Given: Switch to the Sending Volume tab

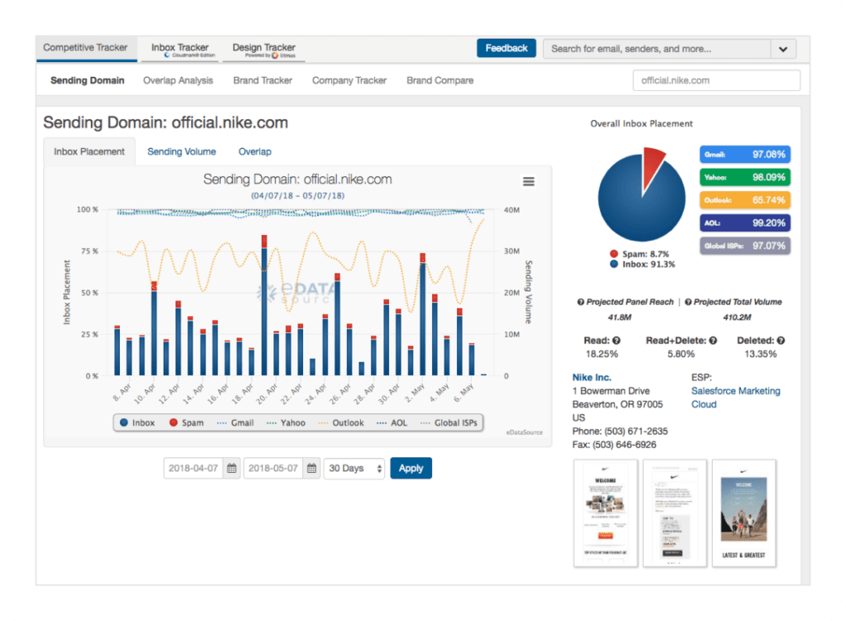Looking at the screenshot, I should (182, 152).
